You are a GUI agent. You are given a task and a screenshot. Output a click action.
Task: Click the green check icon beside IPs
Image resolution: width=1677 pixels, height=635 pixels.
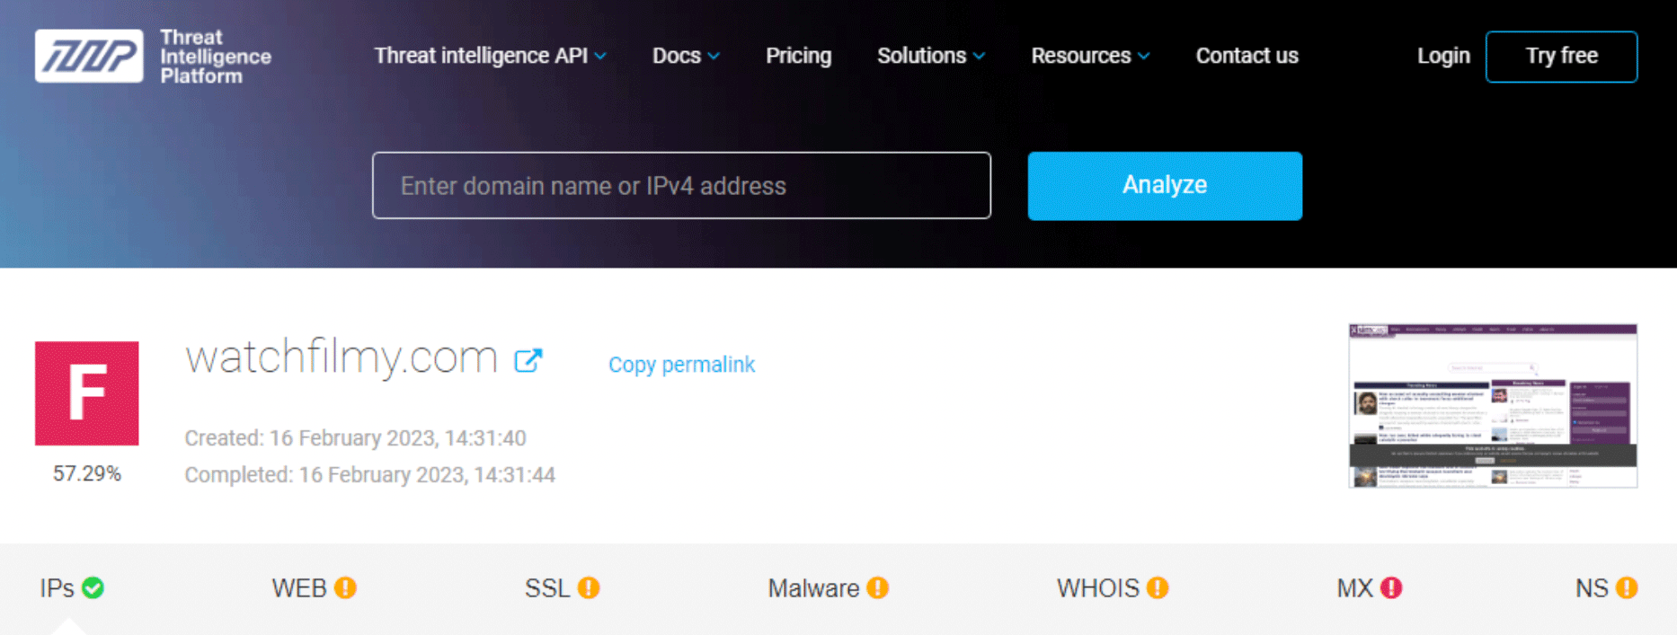tap(93, 587)
